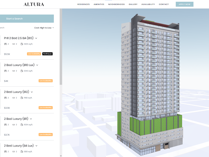Screen dimensions: 209x157
Task: Open the Contact page
Action: 164,4
